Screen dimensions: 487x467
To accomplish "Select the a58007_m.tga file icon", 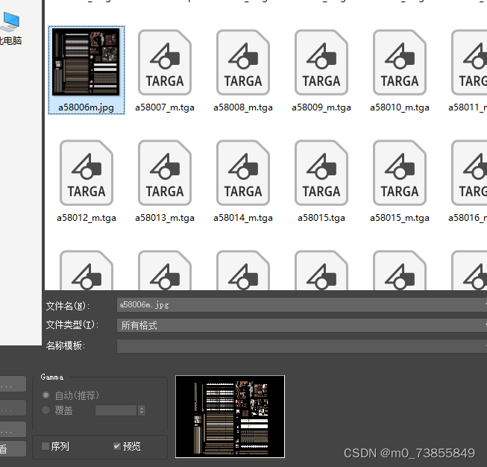I will 165,62.
